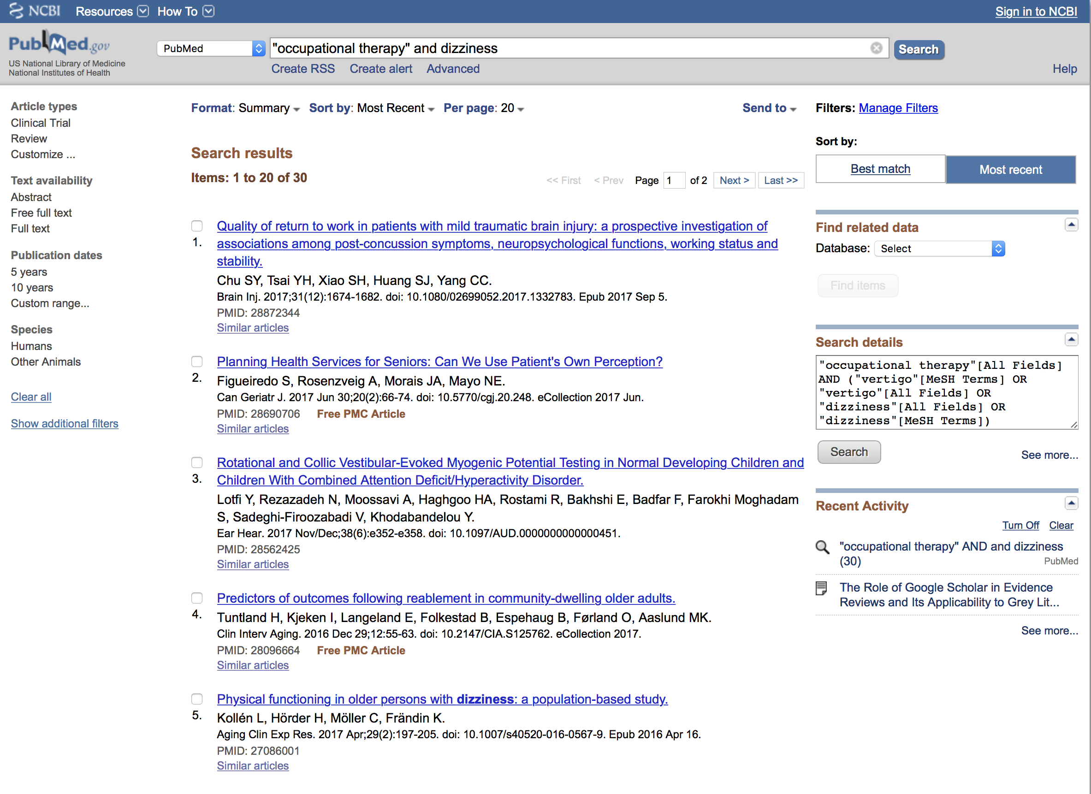The width and height of the screenshot is (1091, 794).
Task: Click Show additional filters
Action: [x=65, y=424]
